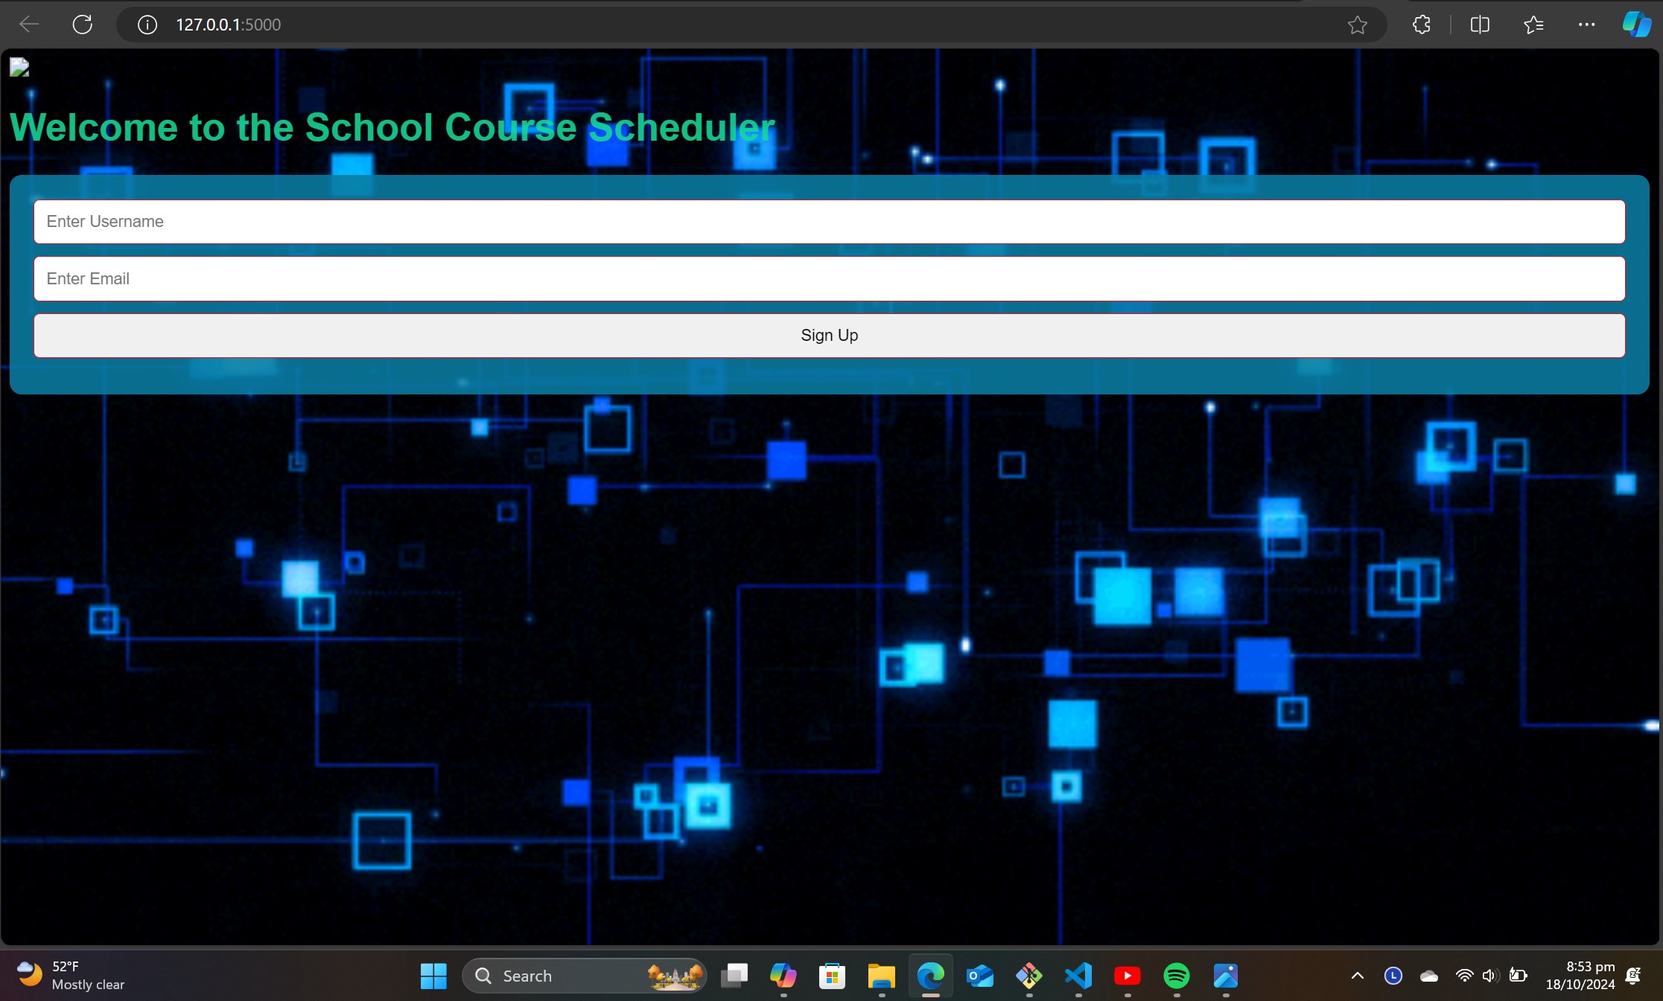Click the Enter Username field

point(829,222)
